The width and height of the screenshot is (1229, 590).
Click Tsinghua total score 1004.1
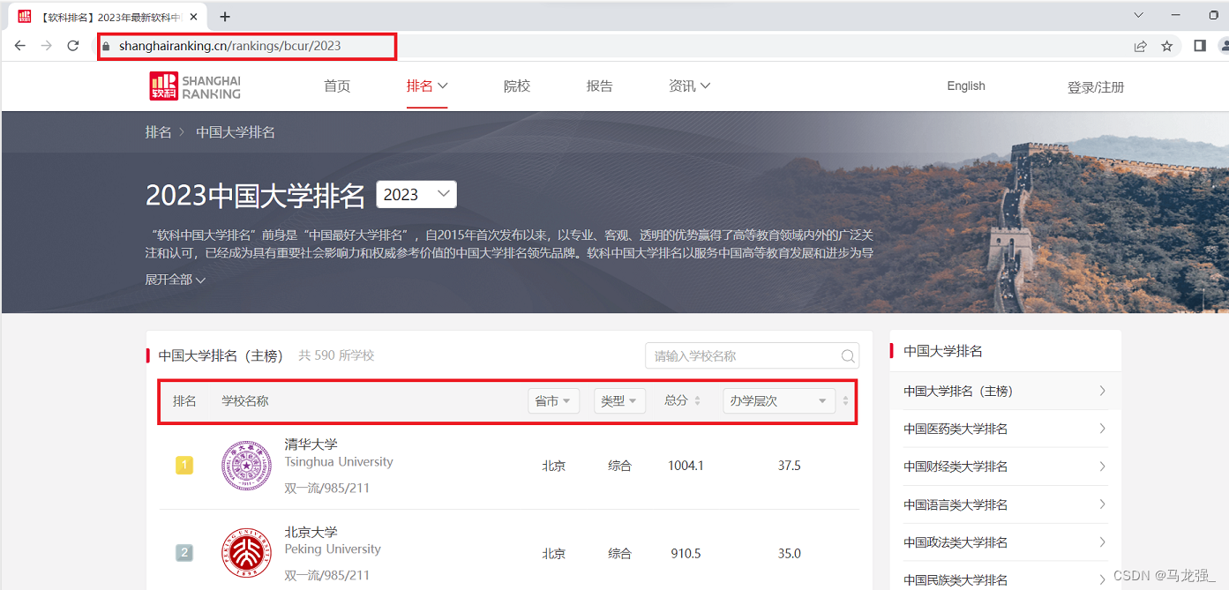pyautogui.click(x=686, y=466)
